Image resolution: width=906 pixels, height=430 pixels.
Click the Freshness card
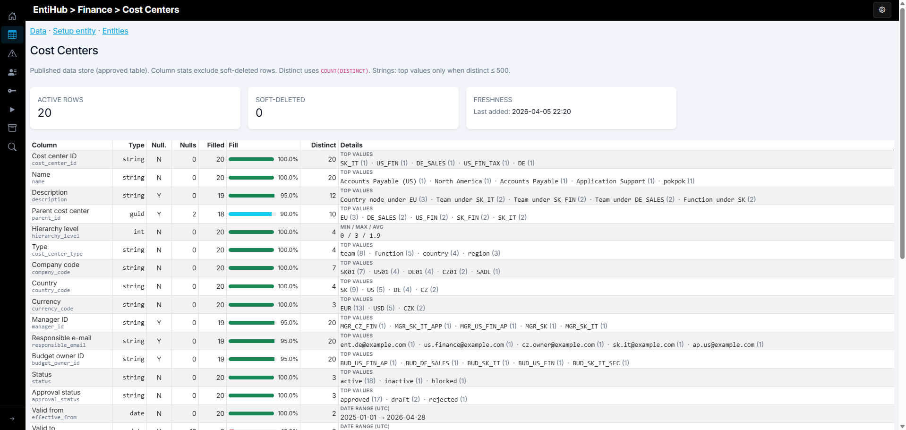pyautogui.click(x=571, y=108)
